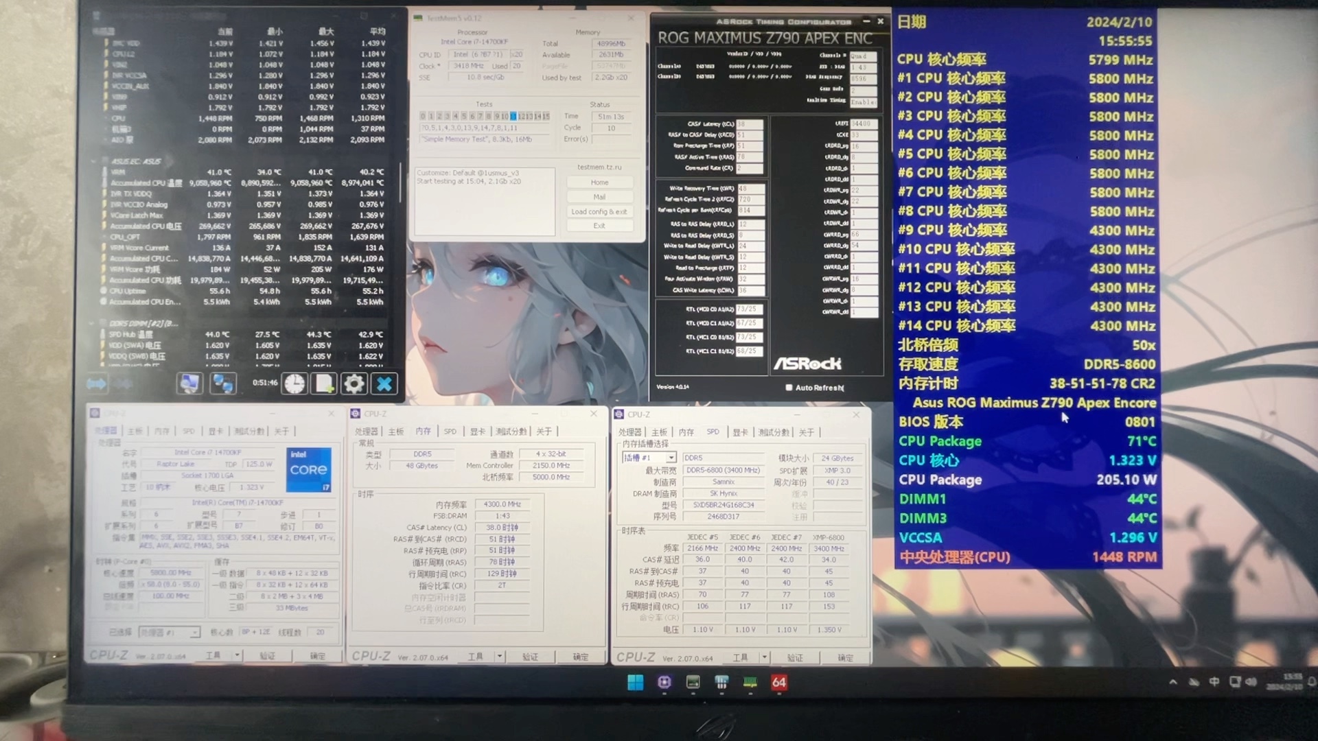Viewport: 1318px width, 741px height.
Task: Click the red 64 taskbar icon
Action: [x=779, y=682]
